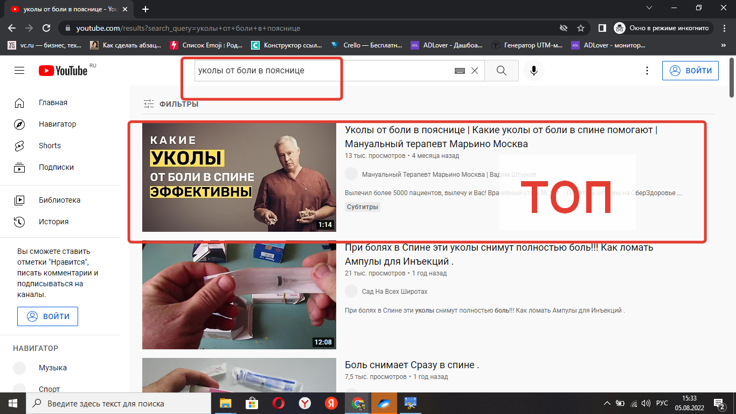Start voice search with the microphone icon
The width and height of the screenshot is (736, 414).
[x=533, y=71]
